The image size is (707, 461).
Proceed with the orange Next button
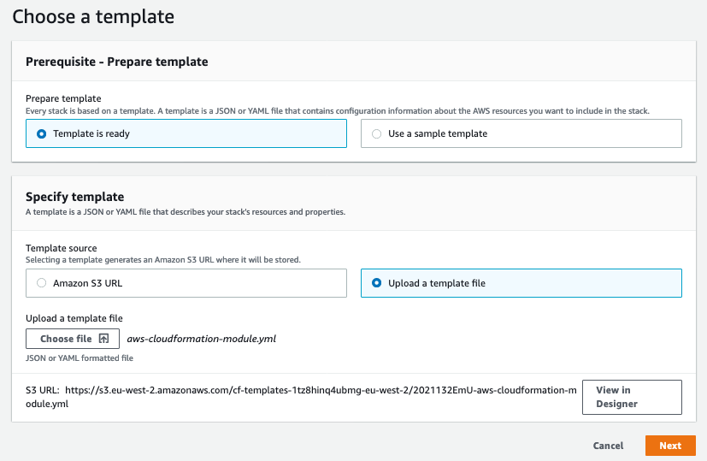[x=670, y=446]
